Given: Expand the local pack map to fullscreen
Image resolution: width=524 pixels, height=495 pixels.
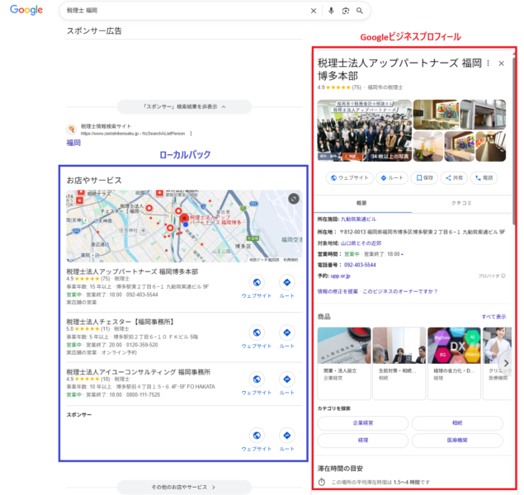Looking at the screenshot, I should tap(294, 198).
